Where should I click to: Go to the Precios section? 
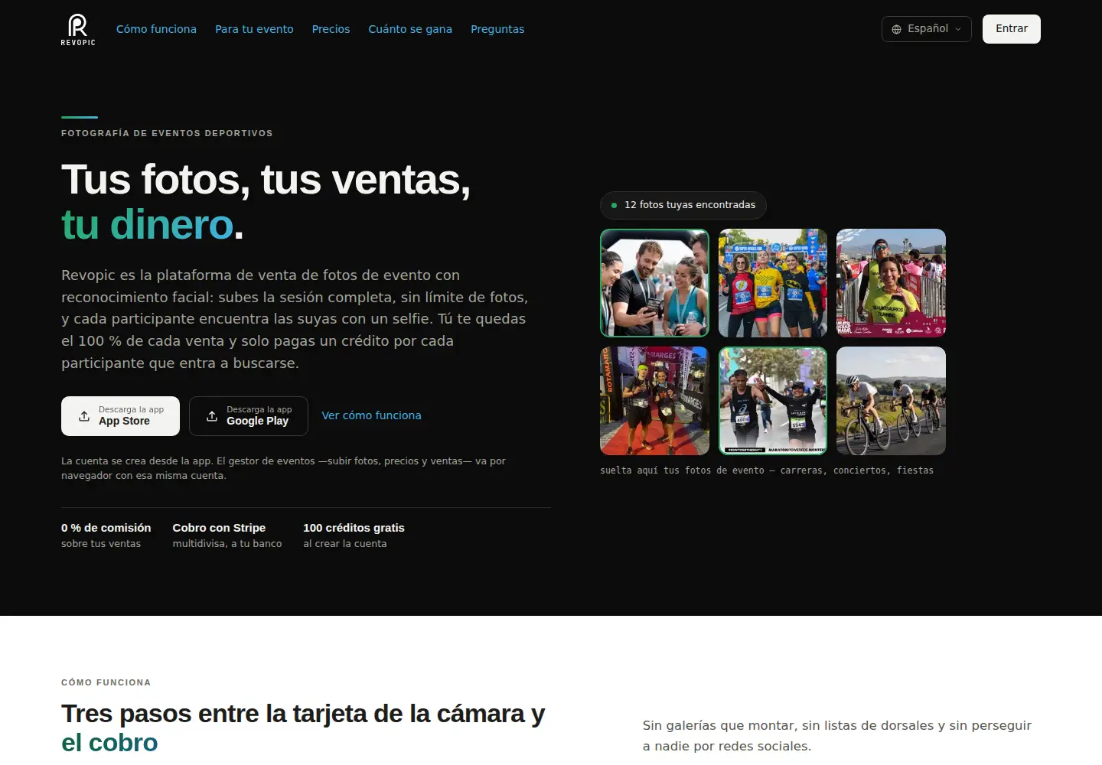[331, 29]
